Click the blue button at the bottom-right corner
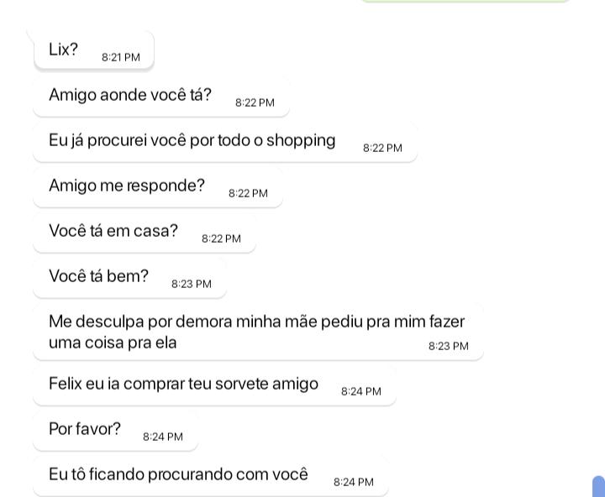This screenshot has width=605, height=497. coord(598,487)
